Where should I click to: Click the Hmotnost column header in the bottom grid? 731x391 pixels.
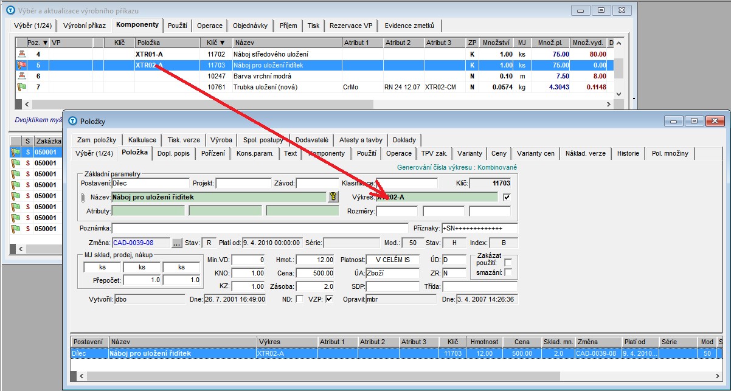point(484,342)
